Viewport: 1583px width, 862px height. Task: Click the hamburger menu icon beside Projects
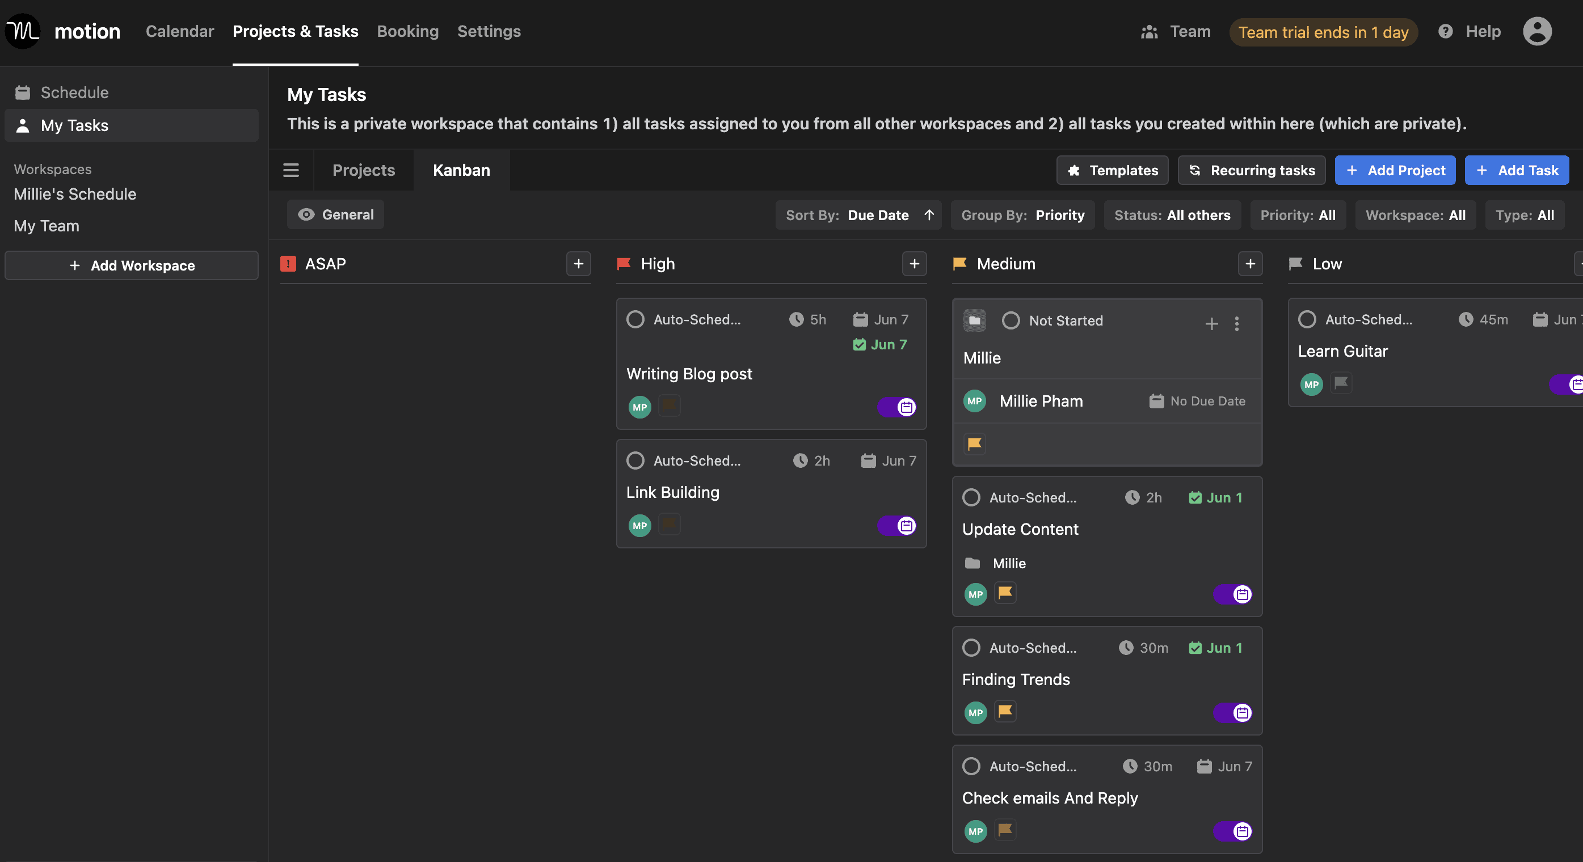[291, 170]
